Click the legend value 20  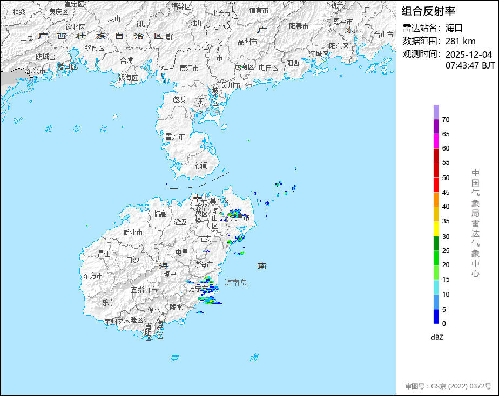click(x=446, y=265)
